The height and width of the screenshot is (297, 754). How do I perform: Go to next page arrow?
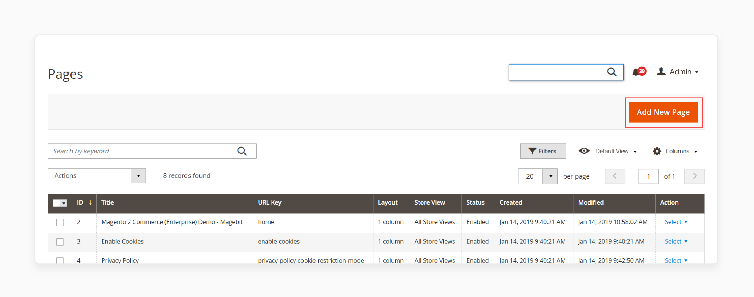click(x=694, y=176)
